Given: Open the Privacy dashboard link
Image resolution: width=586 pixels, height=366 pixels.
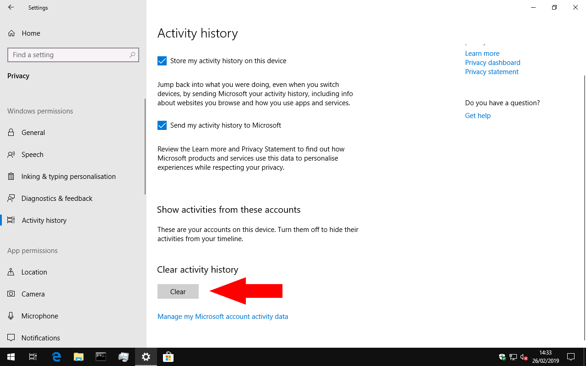Looking at the screenshot, I should (x=493, y=62).
